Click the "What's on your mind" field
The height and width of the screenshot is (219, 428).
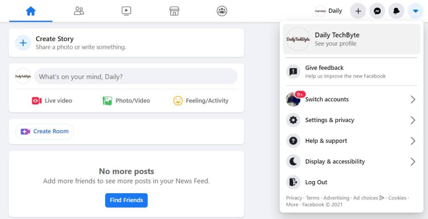(x=136, y=77)
